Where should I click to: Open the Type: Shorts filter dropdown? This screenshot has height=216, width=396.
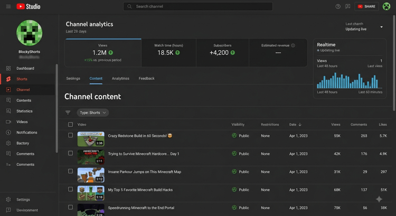point(93,112)
